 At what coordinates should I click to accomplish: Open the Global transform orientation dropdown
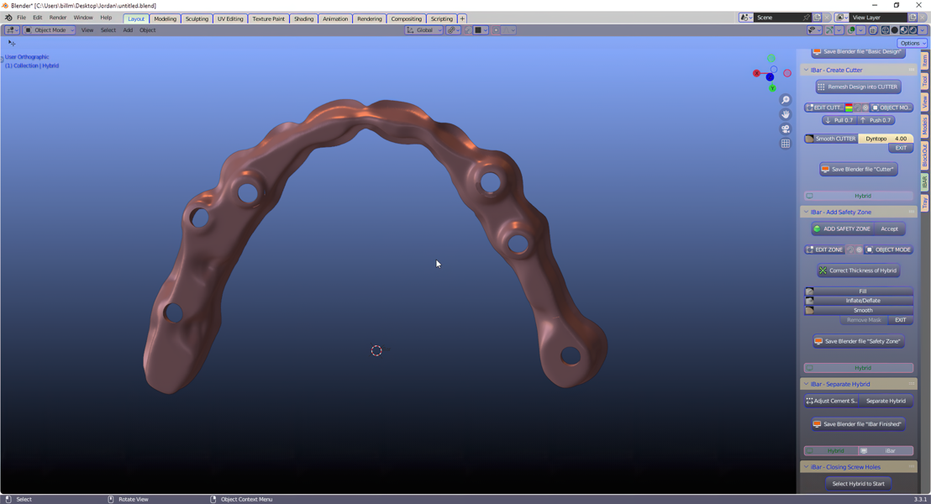424,30
